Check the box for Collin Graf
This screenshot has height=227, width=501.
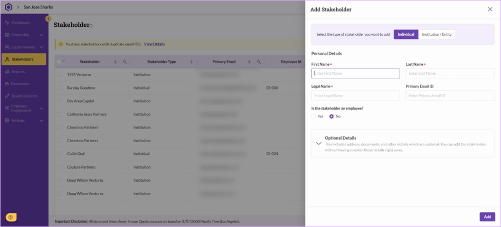pyautogui.click(x=59, y=154)
